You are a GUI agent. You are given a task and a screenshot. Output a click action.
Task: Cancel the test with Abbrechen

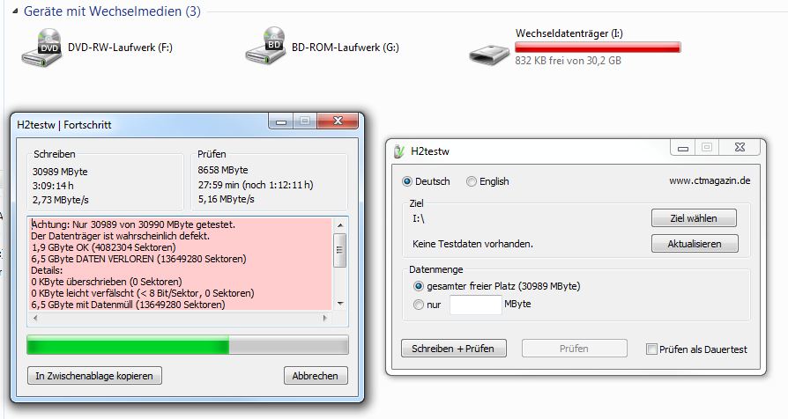point(316,376)
